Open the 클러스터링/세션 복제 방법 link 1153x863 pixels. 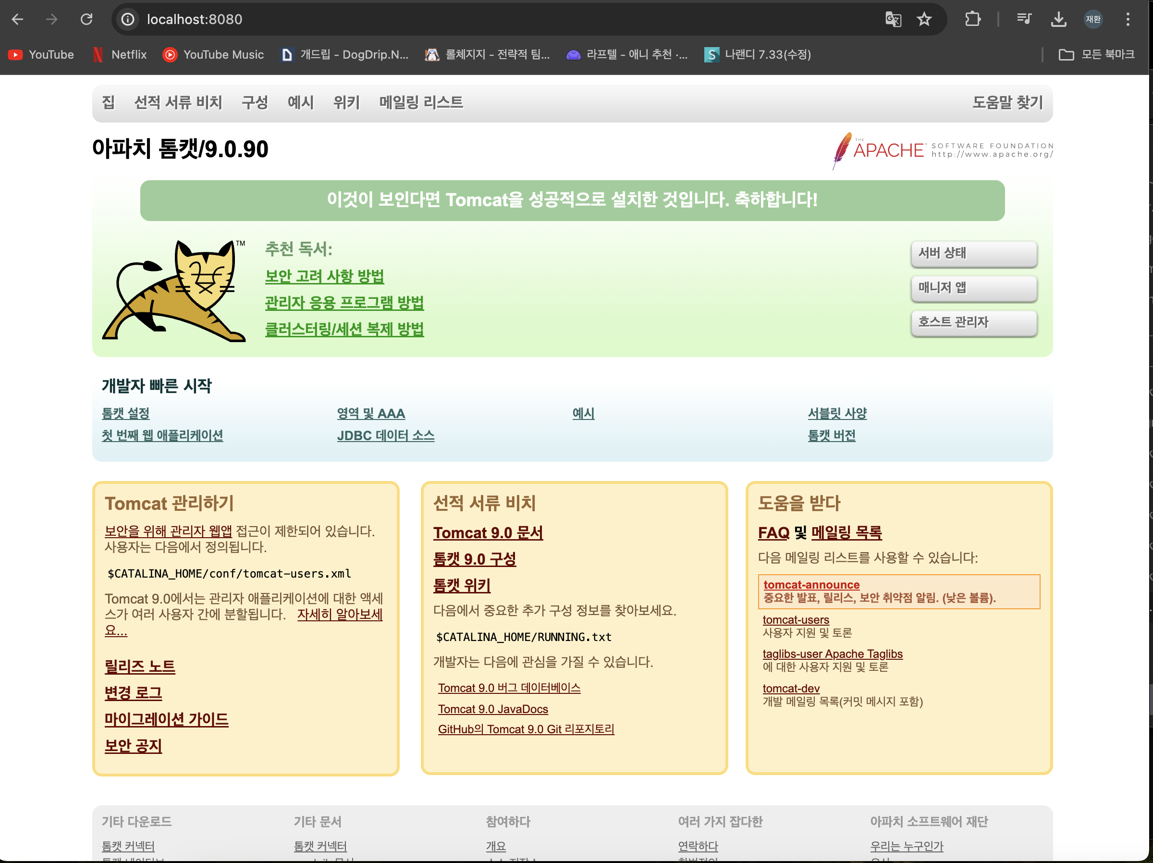point(344,330)
